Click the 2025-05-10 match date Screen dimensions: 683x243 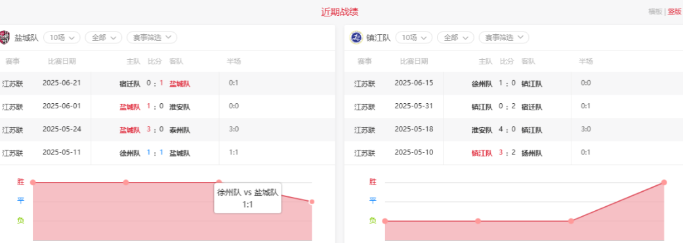[x=414, y=152]
